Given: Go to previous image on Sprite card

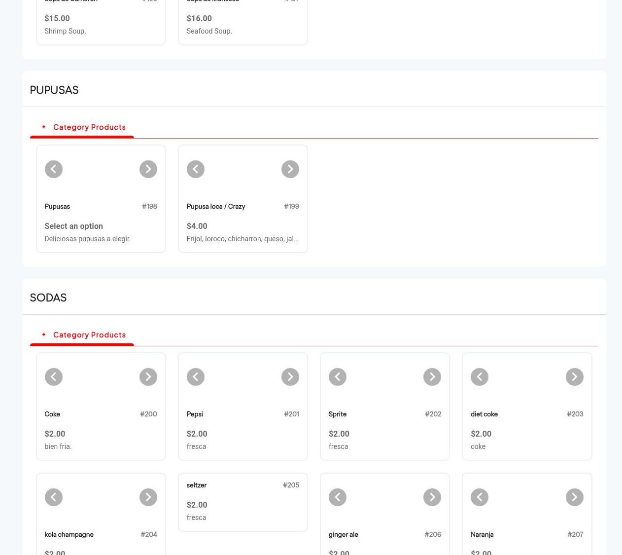Looking at the screenshot, I should pyautogui.click(x=337, y=377).
